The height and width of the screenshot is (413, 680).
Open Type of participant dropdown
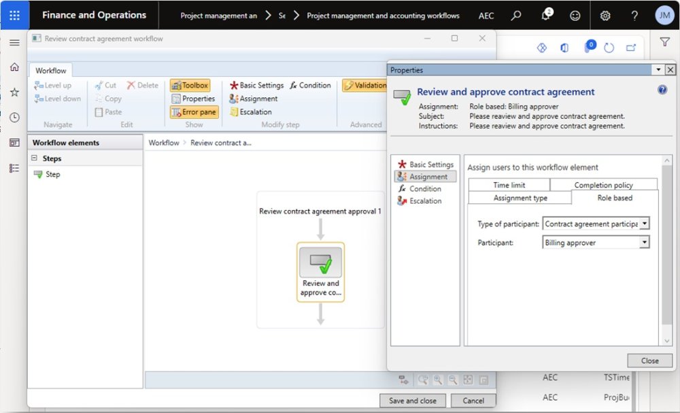click(x=645, y=223)
